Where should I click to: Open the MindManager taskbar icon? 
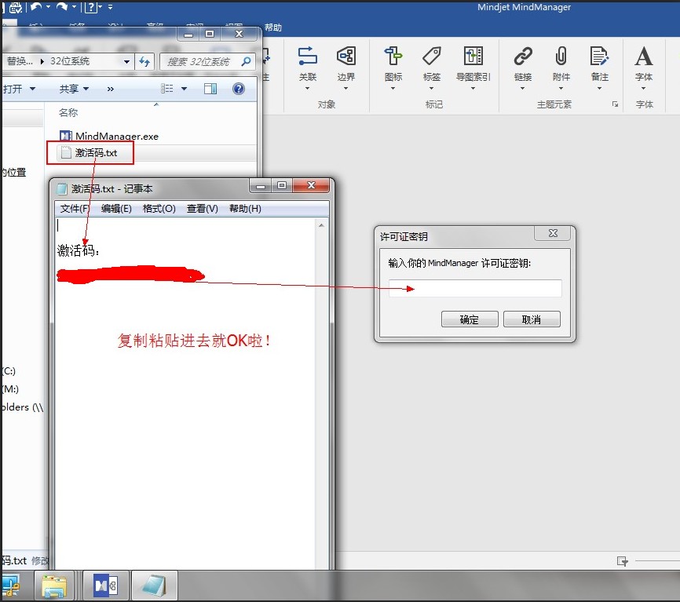[106, 586]
